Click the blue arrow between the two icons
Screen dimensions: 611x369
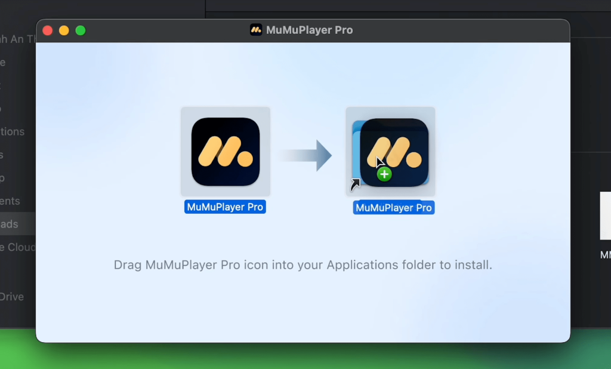[x=304, y=155]
